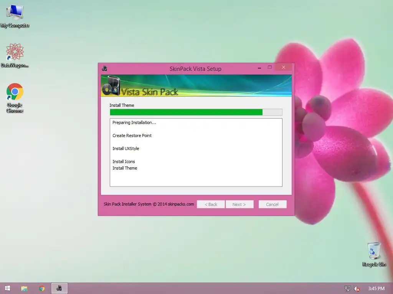This screenshot has width=393, height=294.
Task: Click Vista Skin Pack logo icon
Action: click(112, 86)
